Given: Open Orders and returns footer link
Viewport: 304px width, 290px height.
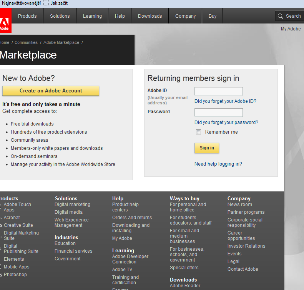Looking at the screenshot, I should [132, 218].
